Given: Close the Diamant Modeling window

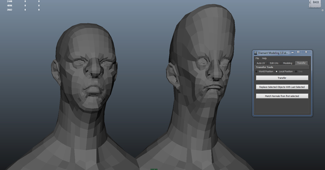Looking at the screenshot, I should (306, 52).
